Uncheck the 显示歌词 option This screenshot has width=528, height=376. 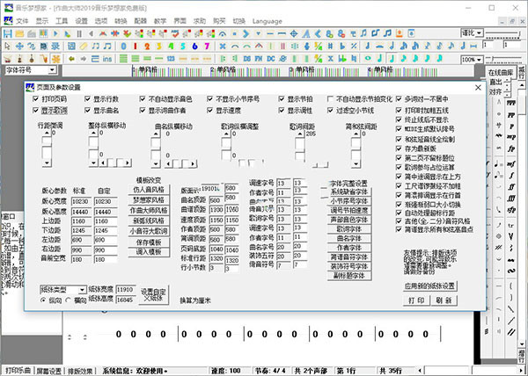[33, 111]
